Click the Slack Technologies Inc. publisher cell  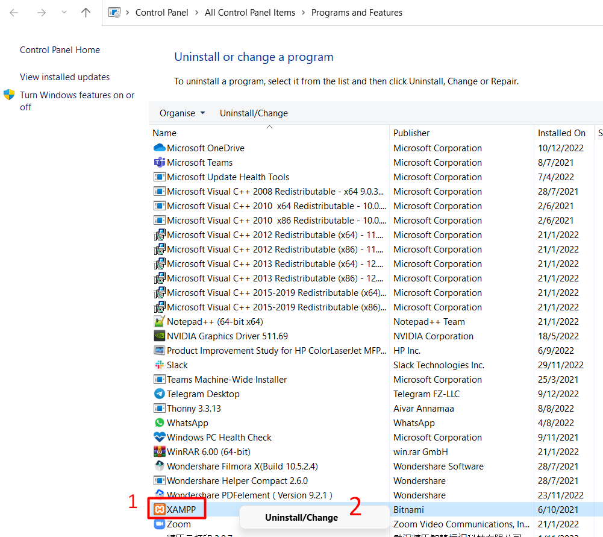click(x=439, y=365)
